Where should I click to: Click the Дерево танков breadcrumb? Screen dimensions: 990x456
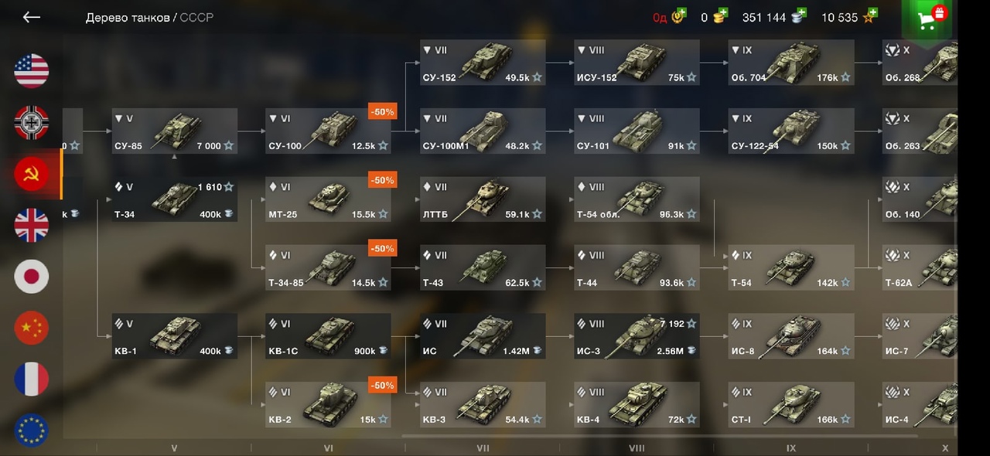[x=127, y=17]
